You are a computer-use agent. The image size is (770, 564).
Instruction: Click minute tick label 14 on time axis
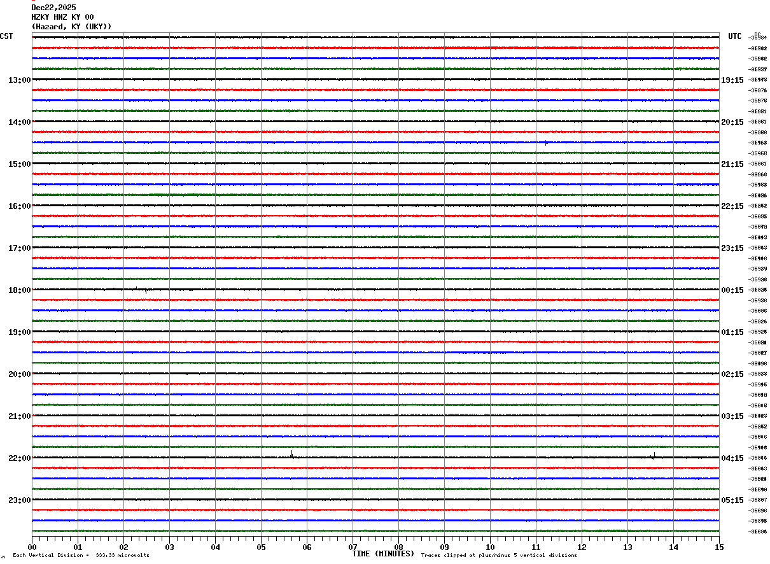pos(673,547)
